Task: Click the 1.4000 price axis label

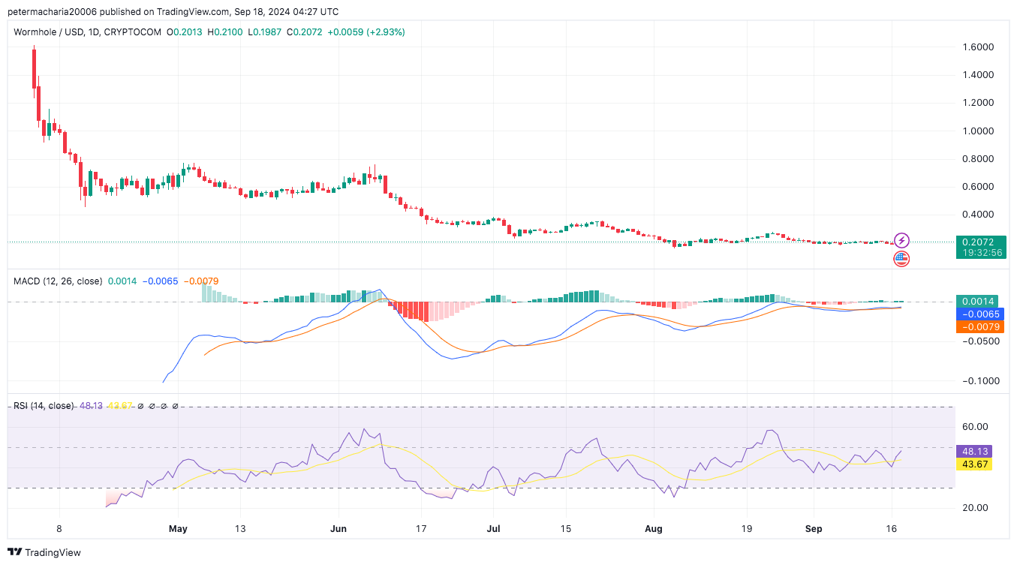Action: 978,75
